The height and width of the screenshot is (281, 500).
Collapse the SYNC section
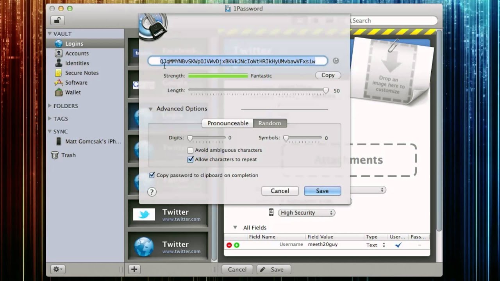(x=50, y=132)
